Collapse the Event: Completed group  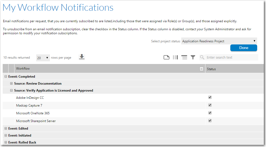pos(6,77)
